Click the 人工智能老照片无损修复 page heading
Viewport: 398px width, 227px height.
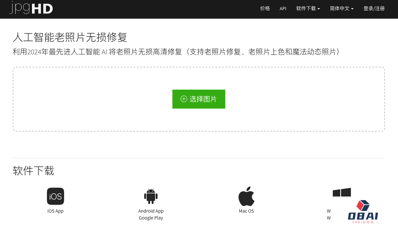(x=70, y=37)
